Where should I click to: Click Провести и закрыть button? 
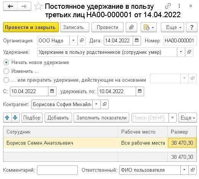(x=31, y=27)
